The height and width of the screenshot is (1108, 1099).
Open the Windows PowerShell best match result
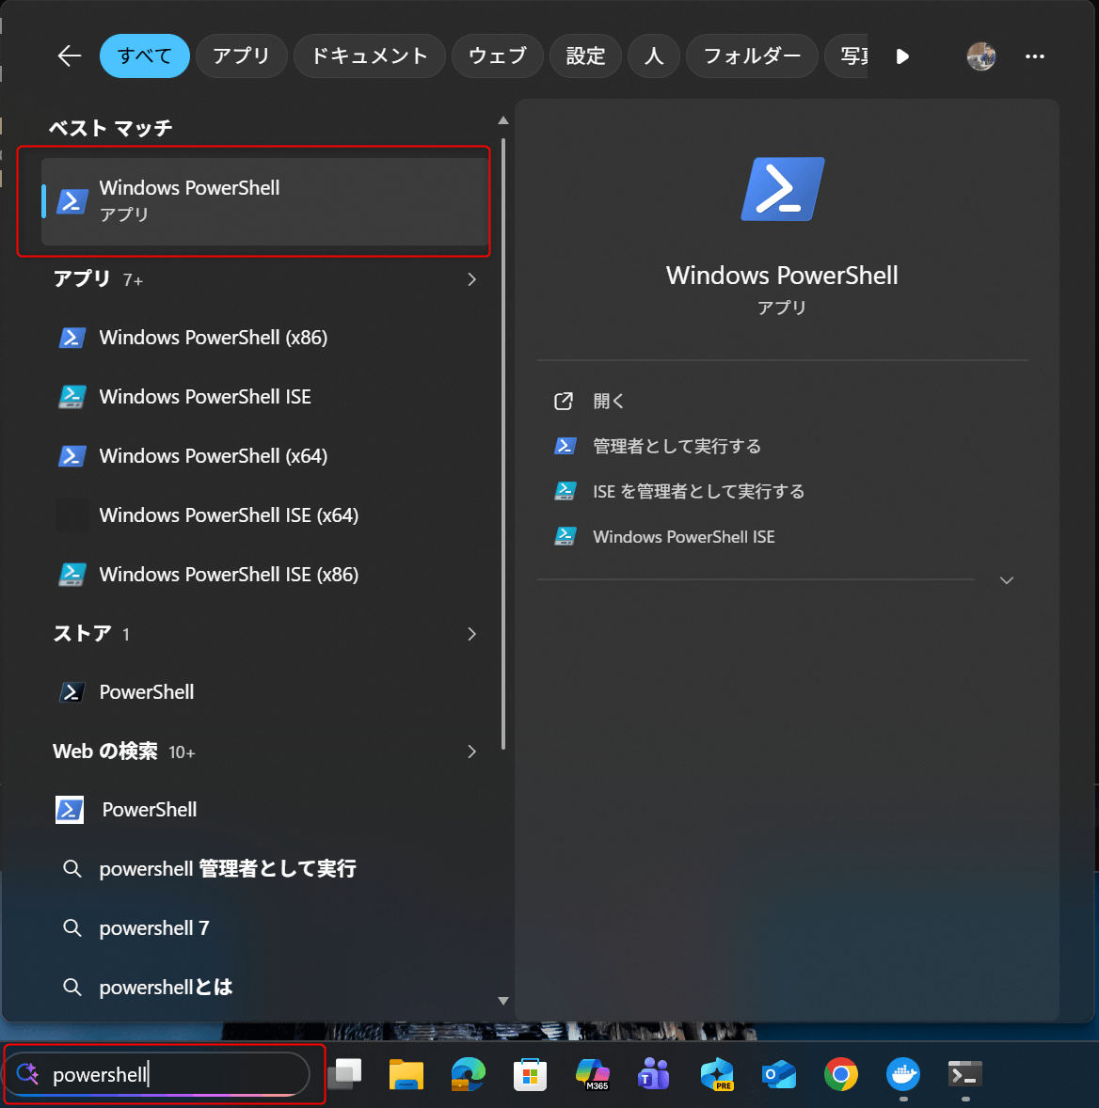pyautogui.click(x=265, y=201)
